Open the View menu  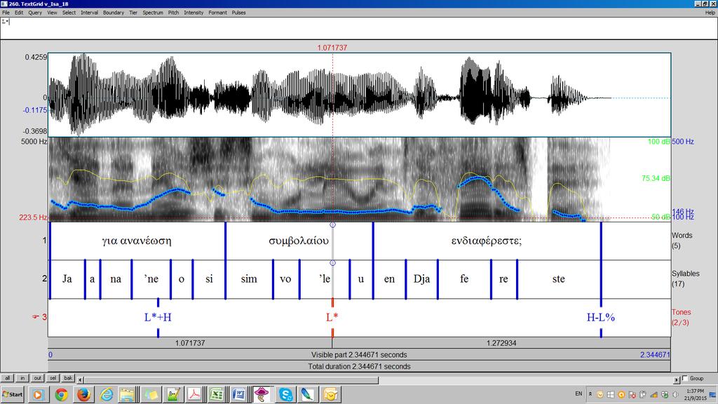[52, 13]
